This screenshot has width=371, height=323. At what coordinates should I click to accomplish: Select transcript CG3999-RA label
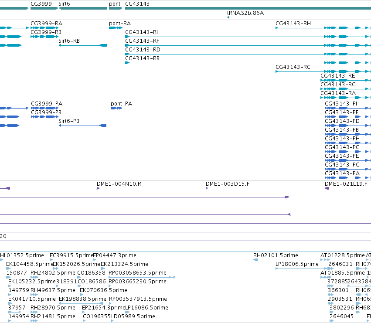tap(46, 24)
